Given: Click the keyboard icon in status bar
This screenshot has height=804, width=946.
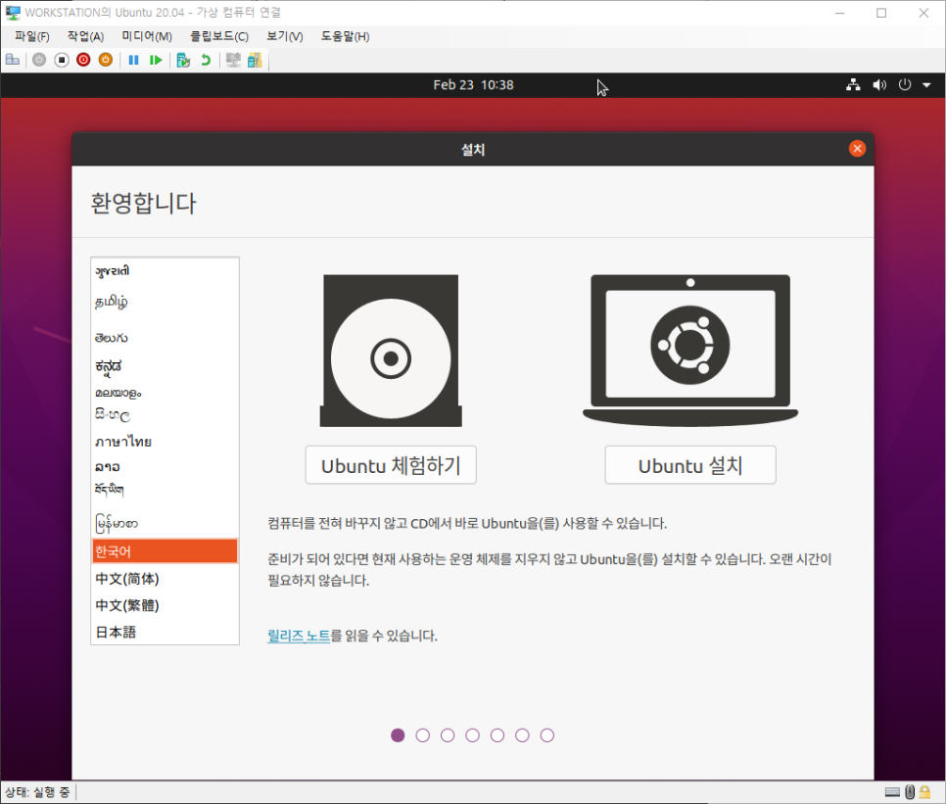Looking at the screenshot, I should point(892,792).
